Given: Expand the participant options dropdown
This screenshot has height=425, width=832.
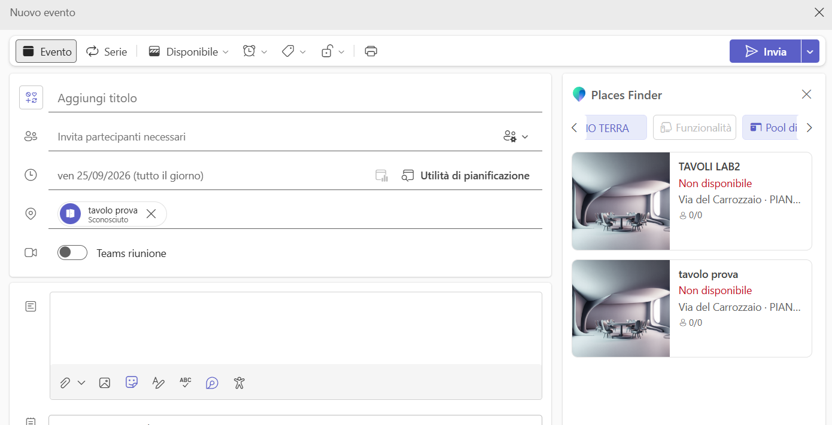Looking at the screenshot, I should (516, 136).
